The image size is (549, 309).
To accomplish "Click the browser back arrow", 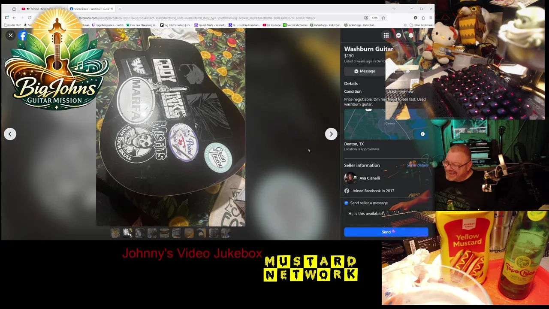I will (14, 18).
